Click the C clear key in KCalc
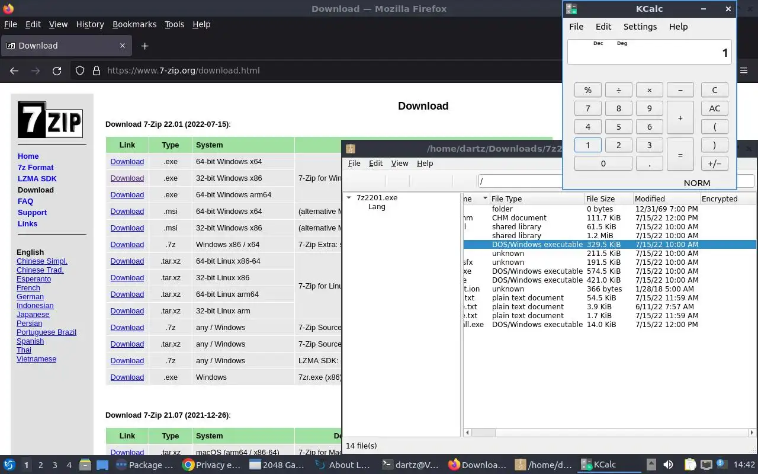 point(714,90)
